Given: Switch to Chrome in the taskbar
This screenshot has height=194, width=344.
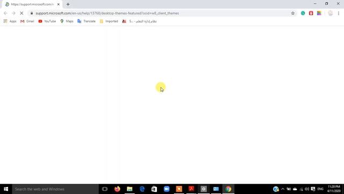Looking at the screenshot, I should pyautogui.click(x=228, y=189).
